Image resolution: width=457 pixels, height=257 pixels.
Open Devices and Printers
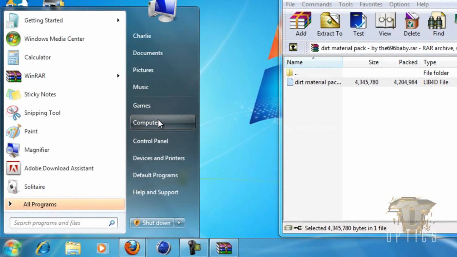tap(159, 158)
